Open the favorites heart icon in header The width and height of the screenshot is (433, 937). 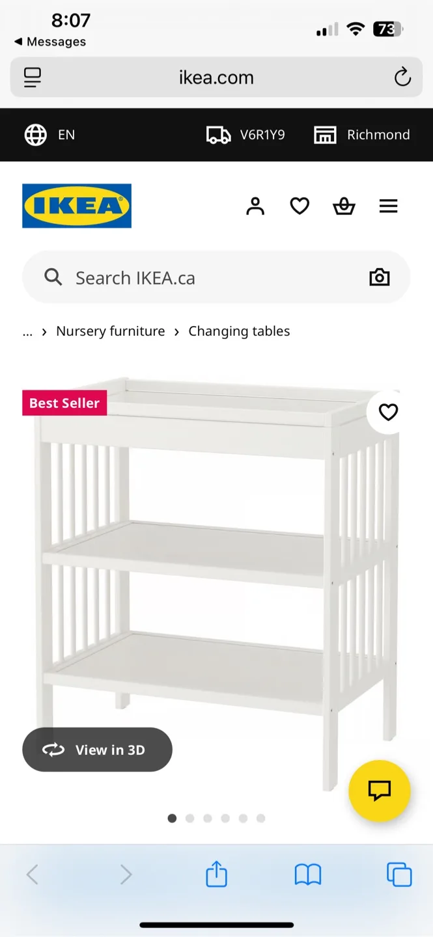click(300, 206)
